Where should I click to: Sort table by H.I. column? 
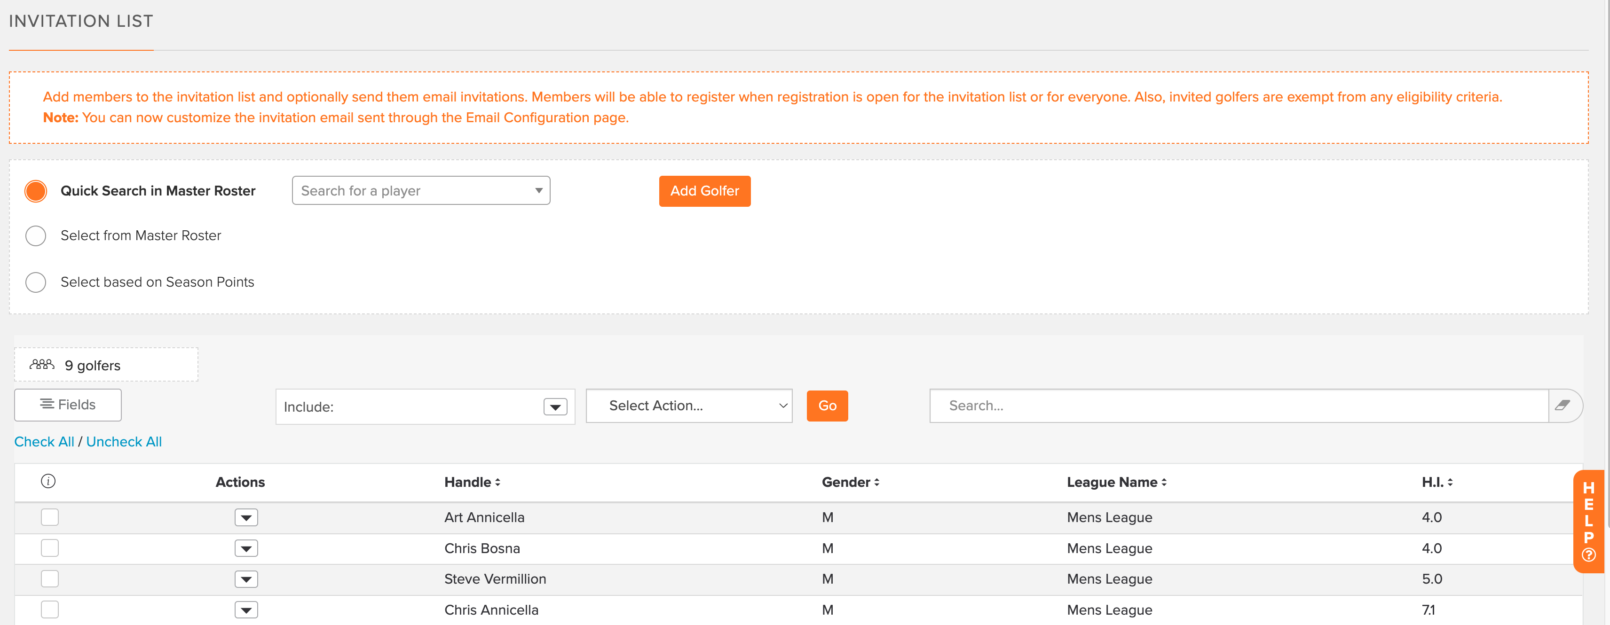tap(1437, 482)
